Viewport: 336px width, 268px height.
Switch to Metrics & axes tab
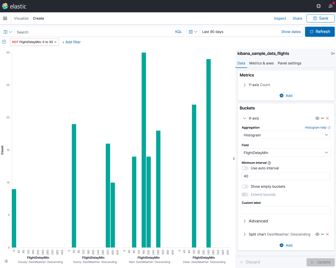[262, 63]
